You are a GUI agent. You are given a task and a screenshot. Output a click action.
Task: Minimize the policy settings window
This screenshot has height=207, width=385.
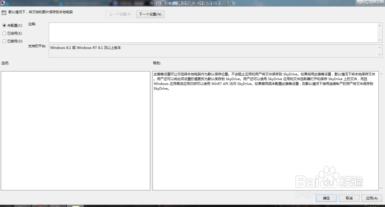tap(360, 3)
